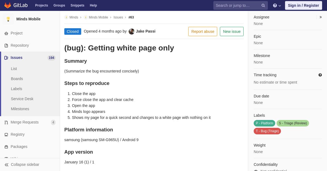Click 'Force close the app and clear cache'
The image size is (327, 171).
pyautogui.click(x=103, y=100)
